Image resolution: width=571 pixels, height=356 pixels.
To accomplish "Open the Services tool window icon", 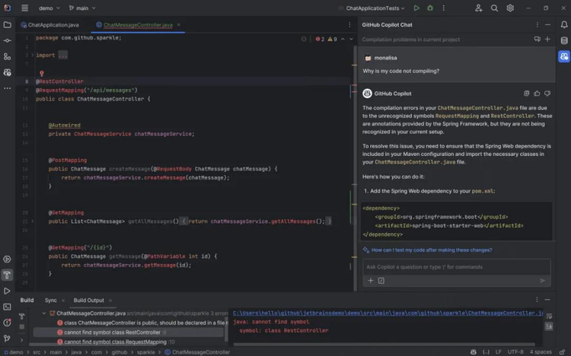I will pyautogui.click(x=7, y=259).
